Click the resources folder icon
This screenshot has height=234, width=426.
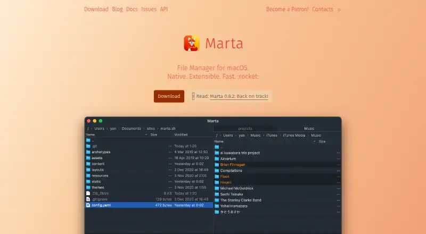88,175
